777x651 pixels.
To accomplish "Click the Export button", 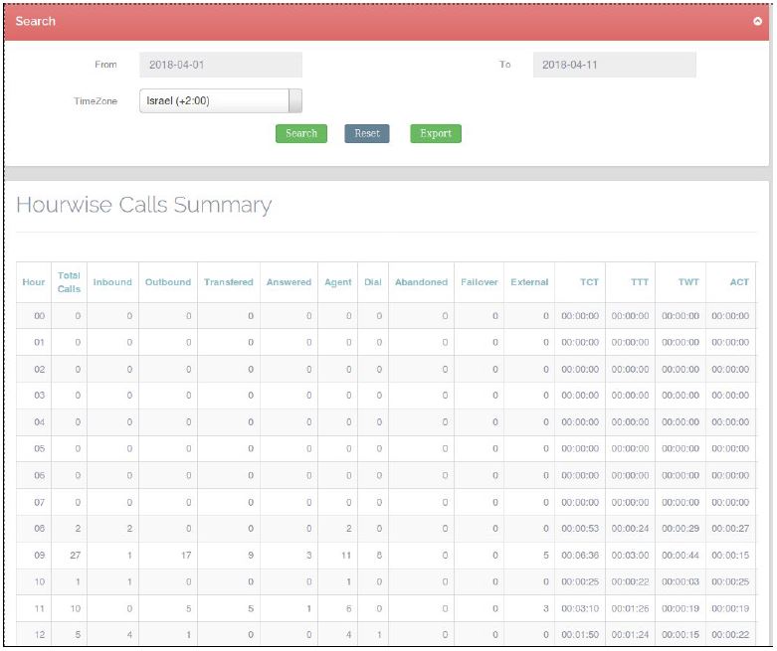I will (x=435, y=133).
